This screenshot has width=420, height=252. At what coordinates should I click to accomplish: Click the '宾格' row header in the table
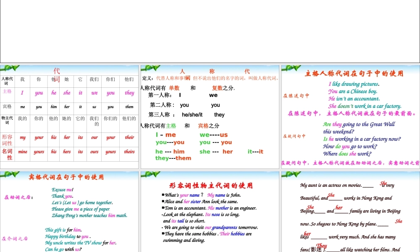tap(7, 106)
